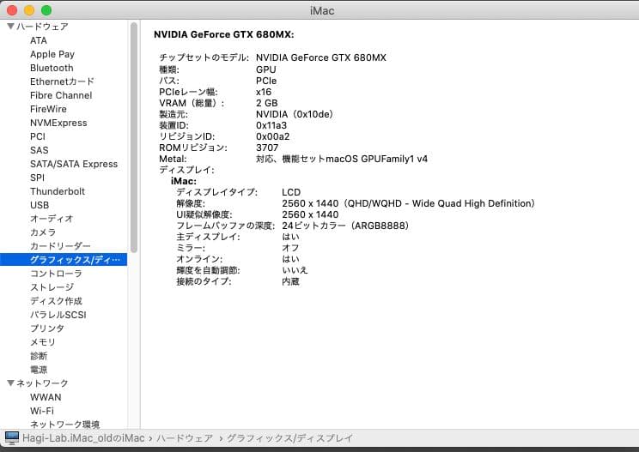
Task: Click the ミラー value オフ
Action: click(290, 248)
